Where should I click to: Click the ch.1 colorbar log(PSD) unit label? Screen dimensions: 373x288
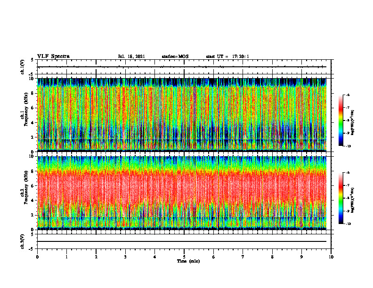tap(353, 123)
